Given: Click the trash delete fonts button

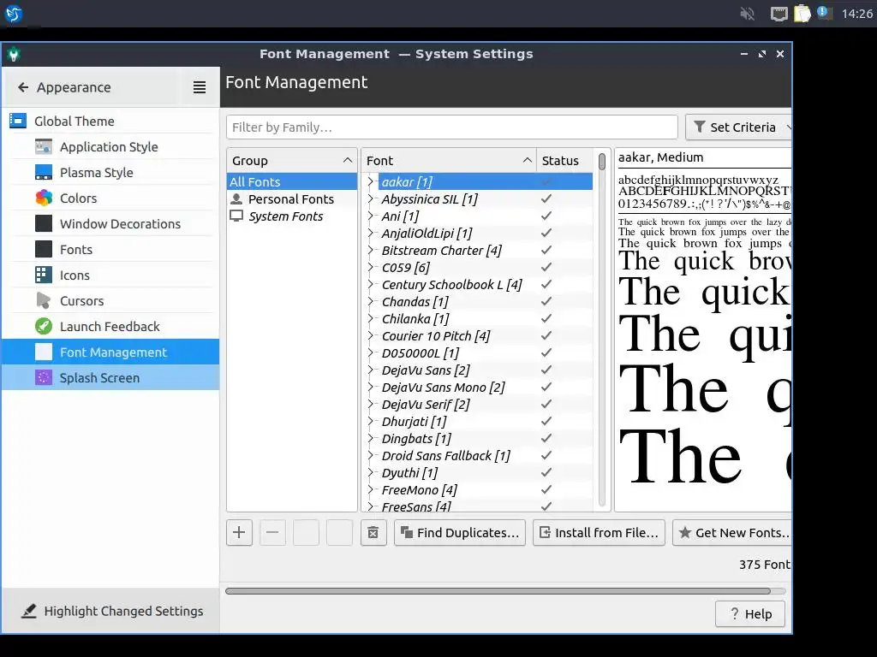Looking at the screenshot, I should coord(373,532).
